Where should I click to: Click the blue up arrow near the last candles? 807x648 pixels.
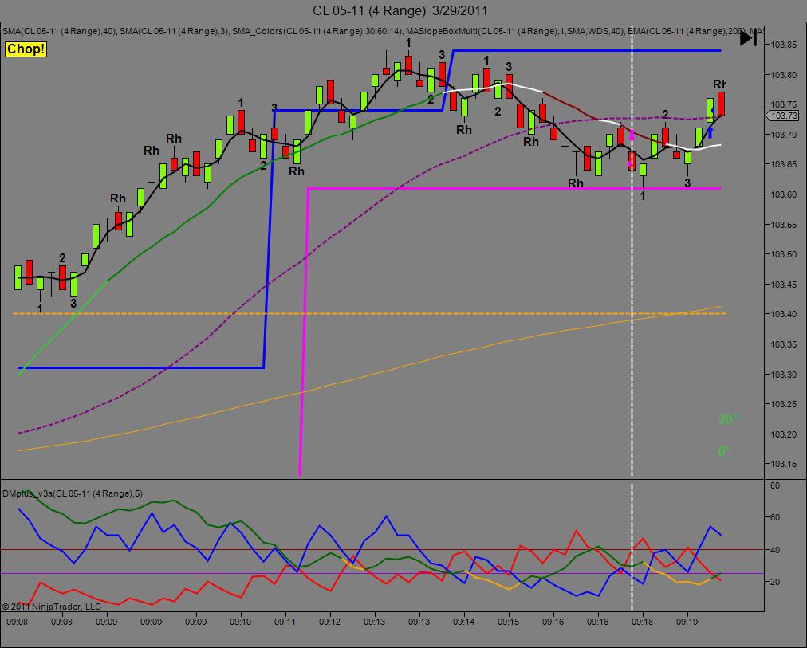711,132
